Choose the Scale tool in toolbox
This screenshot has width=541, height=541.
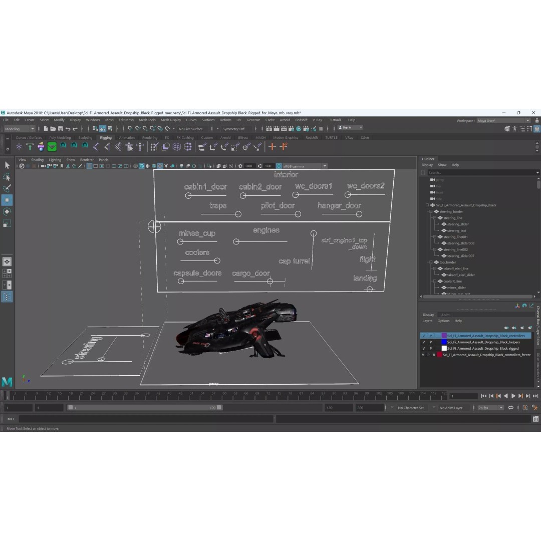(7, 223)
